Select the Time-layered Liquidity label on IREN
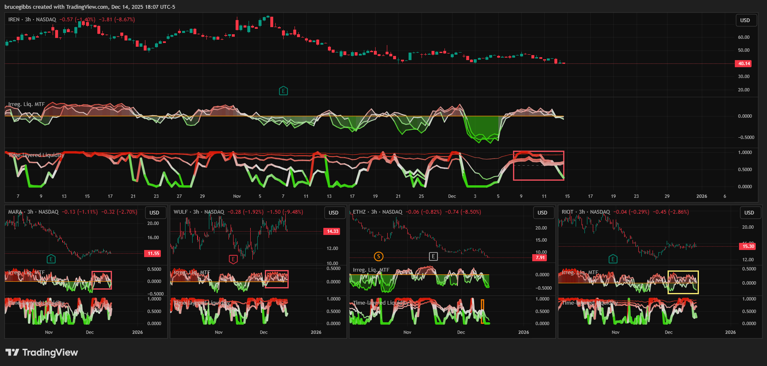This screenshot has width=767, height=366. coord(36,155)
